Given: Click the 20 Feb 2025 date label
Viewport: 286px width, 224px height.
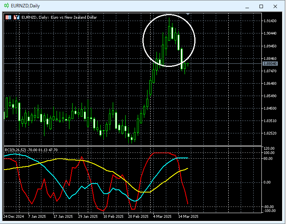Looking at the screenshot, I should coord(138,217).
